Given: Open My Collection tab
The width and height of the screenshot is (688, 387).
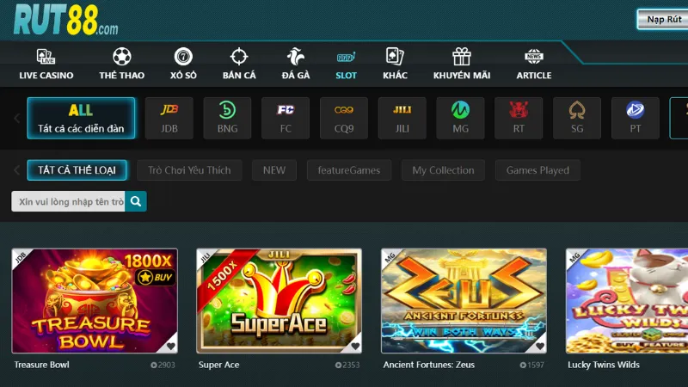Looking at the screenshot, I should coord(443,170).
